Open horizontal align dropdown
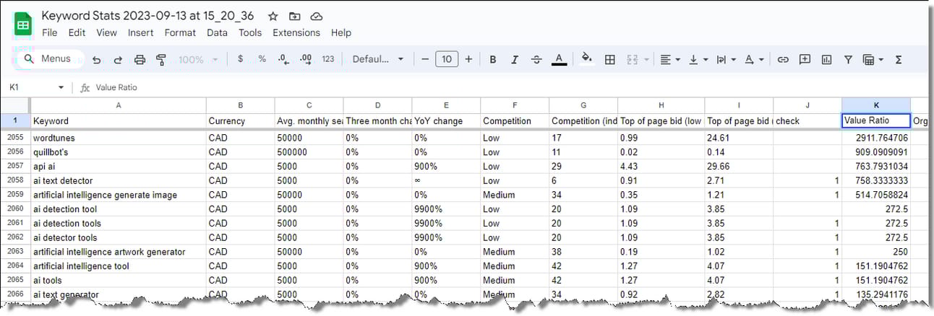The image size is (934, 316). coord(670,59)
